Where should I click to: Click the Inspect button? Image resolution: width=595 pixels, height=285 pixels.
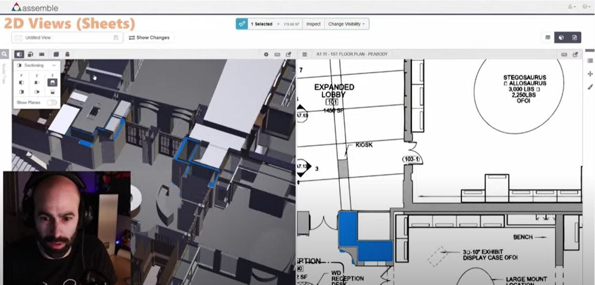coord(314,24)
